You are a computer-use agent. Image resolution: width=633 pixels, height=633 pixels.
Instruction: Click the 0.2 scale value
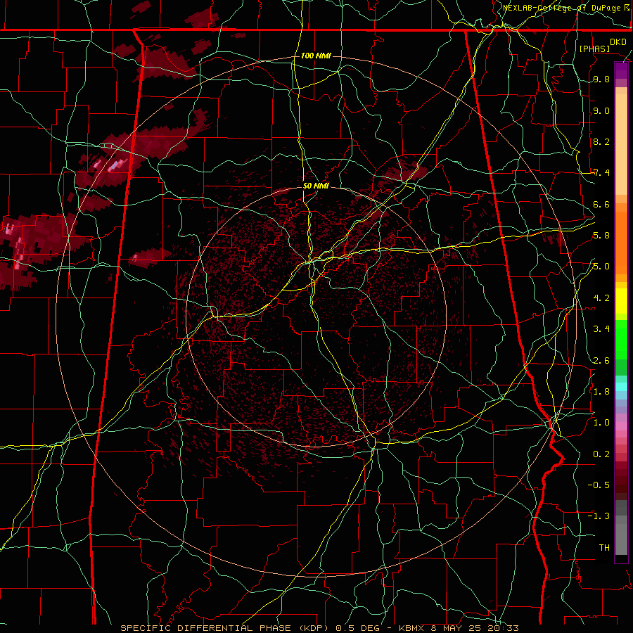tap(601, 454)
